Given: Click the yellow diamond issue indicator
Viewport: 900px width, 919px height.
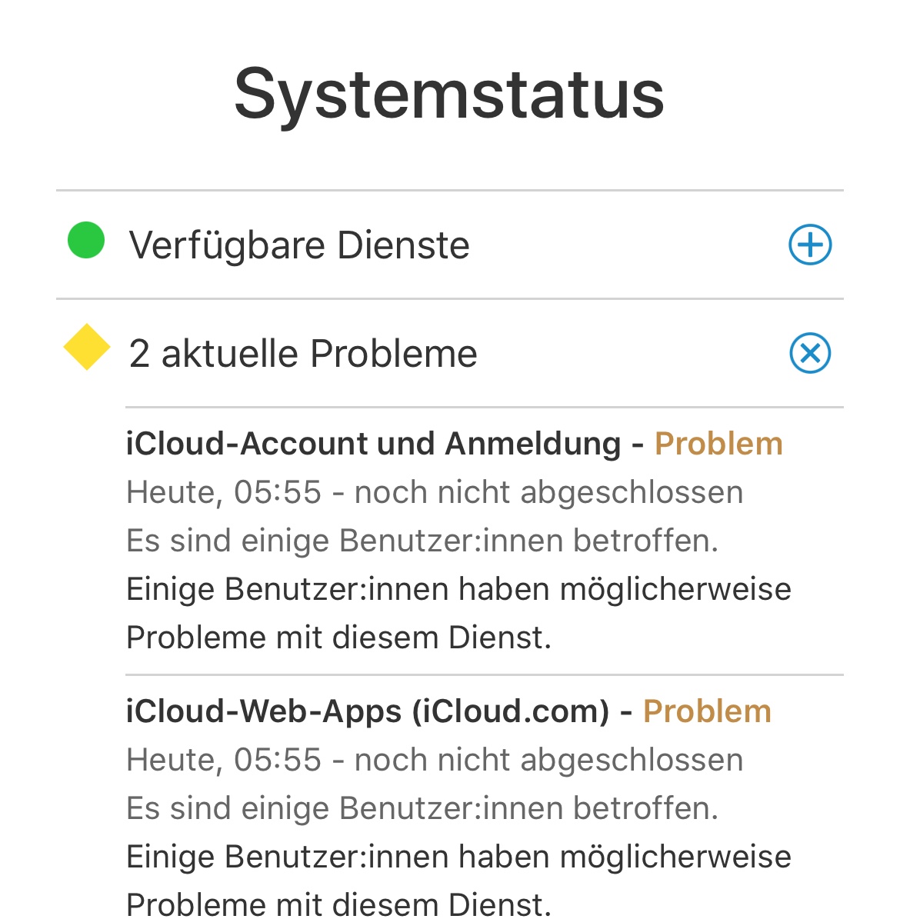Looking at the screenshot, I should (87, 347).
